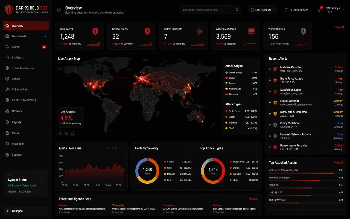350x219 pixels.
Task: Open Cases from the sidebar
Action: coord(26,133)
